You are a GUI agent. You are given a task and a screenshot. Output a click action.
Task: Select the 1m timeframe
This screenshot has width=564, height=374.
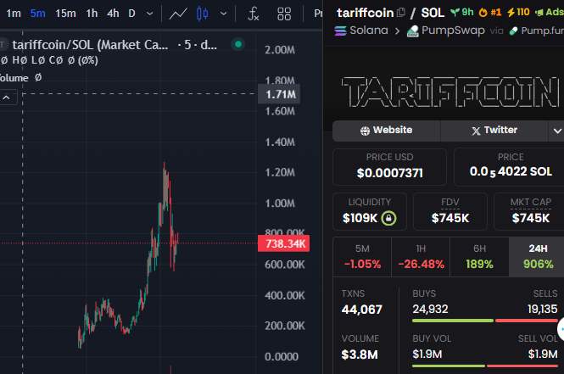click(x=14, y=14)
